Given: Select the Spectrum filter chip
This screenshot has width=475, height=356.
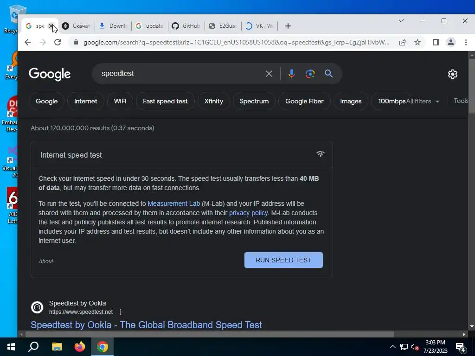Looking at the screenshot, I should [x=254, y=101].
